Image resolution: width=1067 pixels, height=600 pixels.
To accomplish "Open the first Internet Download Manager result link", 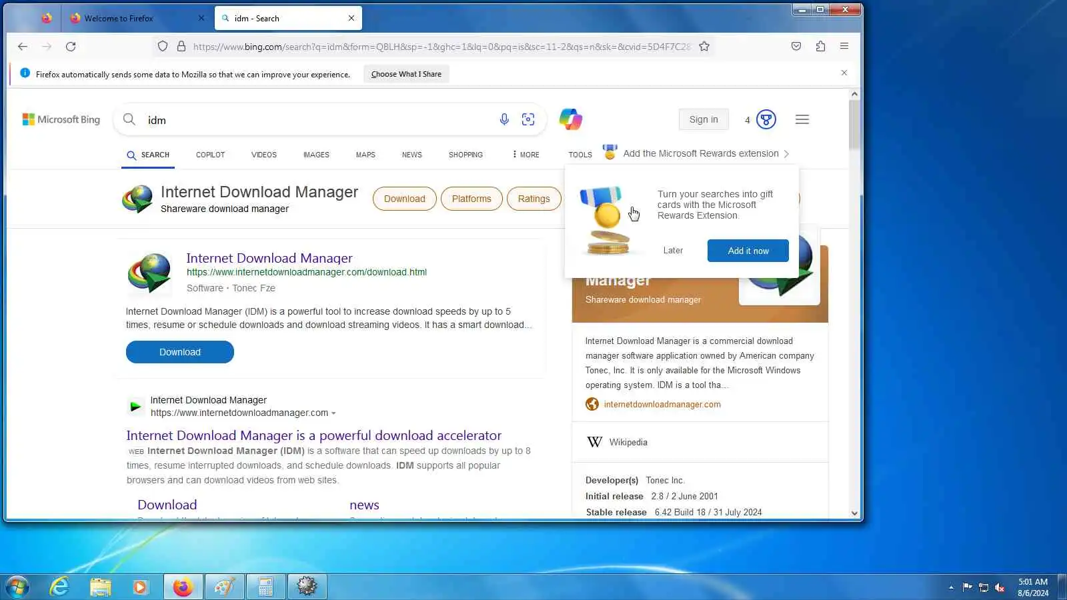I will (269, 258).
